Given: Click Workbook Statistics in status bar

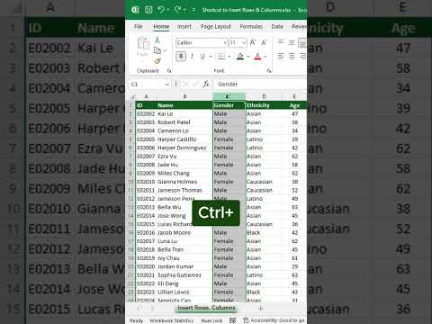Looking at the screenshot, I should [x=171, y=320].
